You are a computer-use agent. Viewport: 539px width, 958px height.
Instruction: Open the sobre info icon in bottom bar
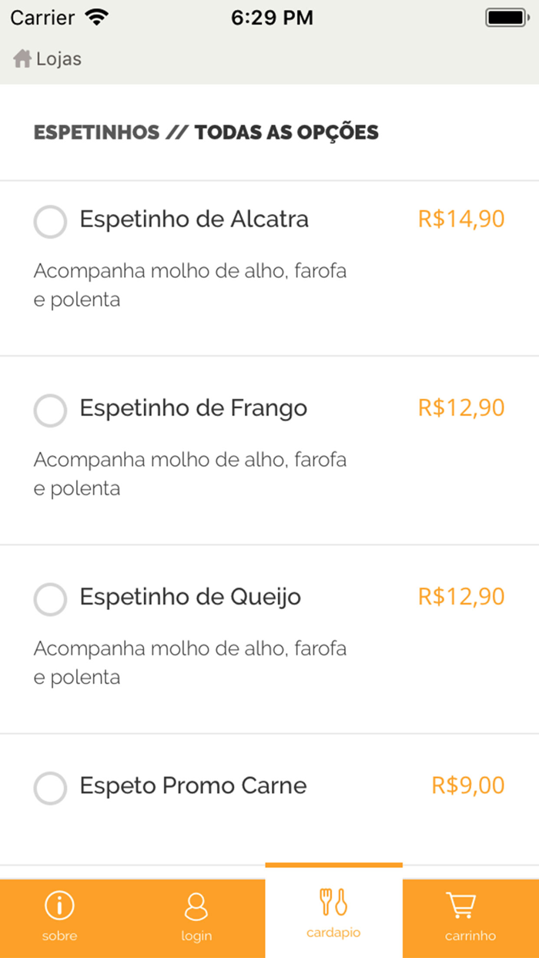(59, 905)
